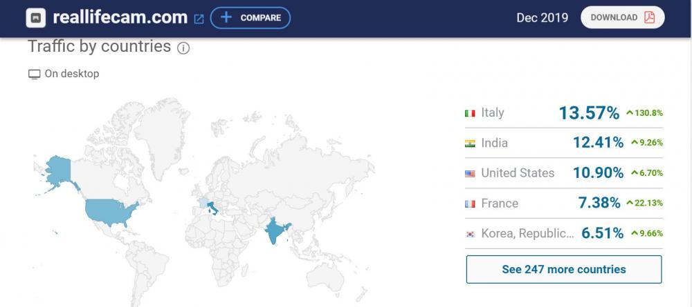Click the Italy flag icon
Image resolution: width=692 pixels, height=307 pixels.
[x=470, y=113]
